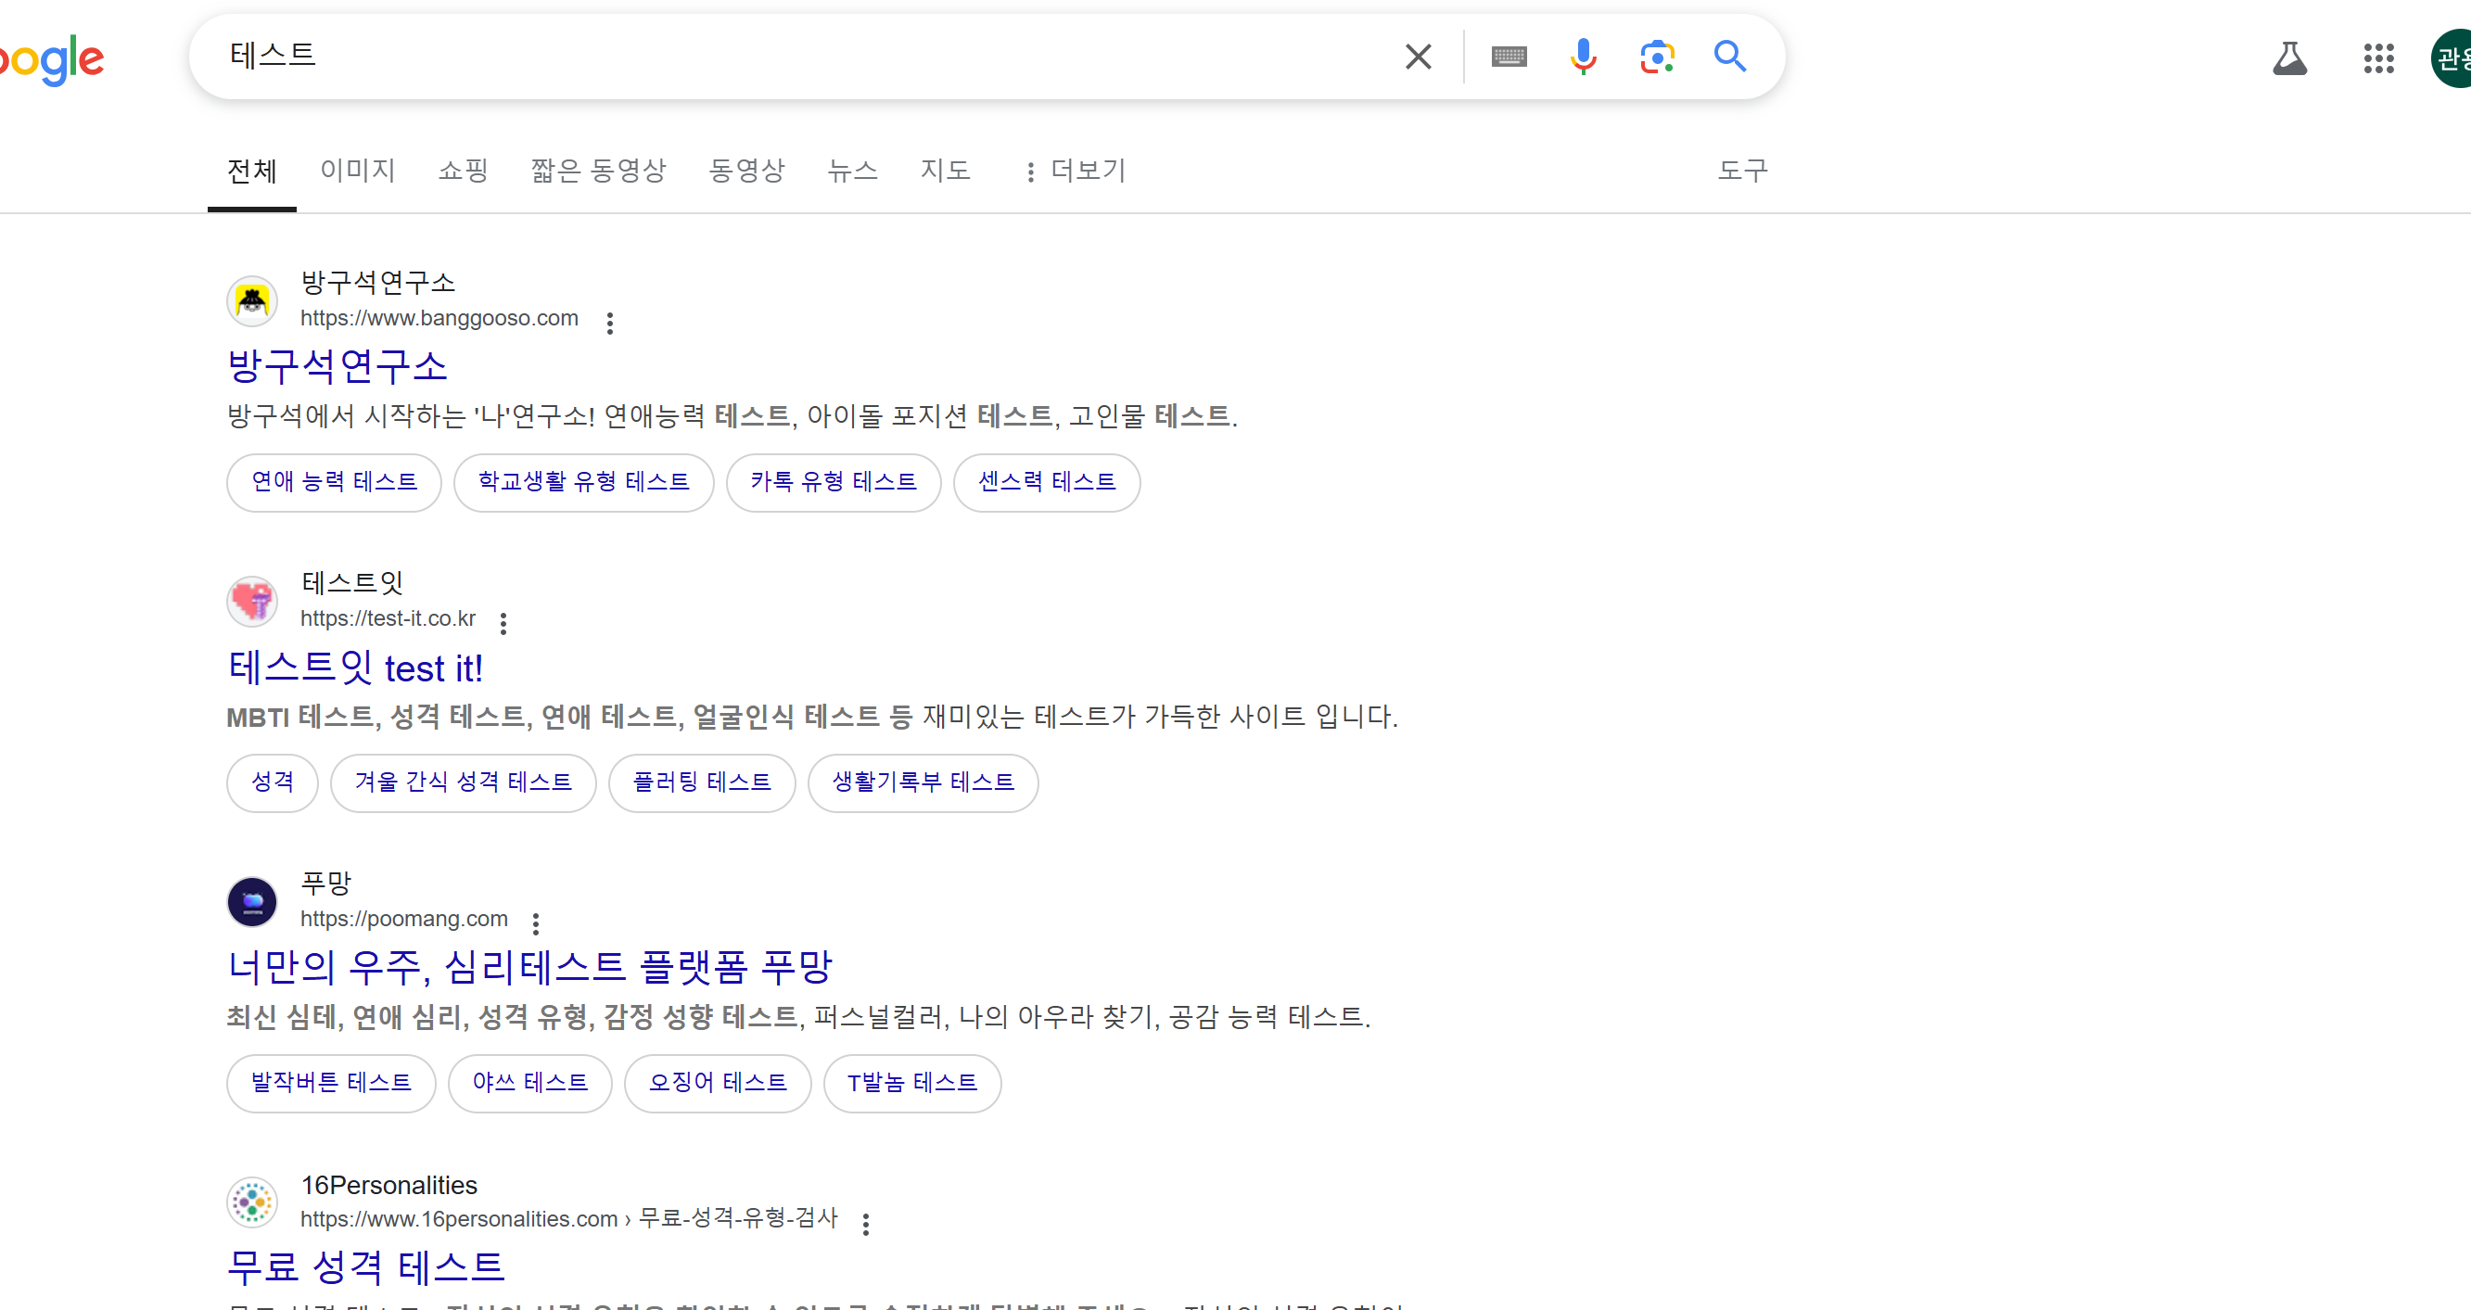This screenshot has height=1310, width=2471.
Task: Click the 16Personalities site name
Action: 388,1186
